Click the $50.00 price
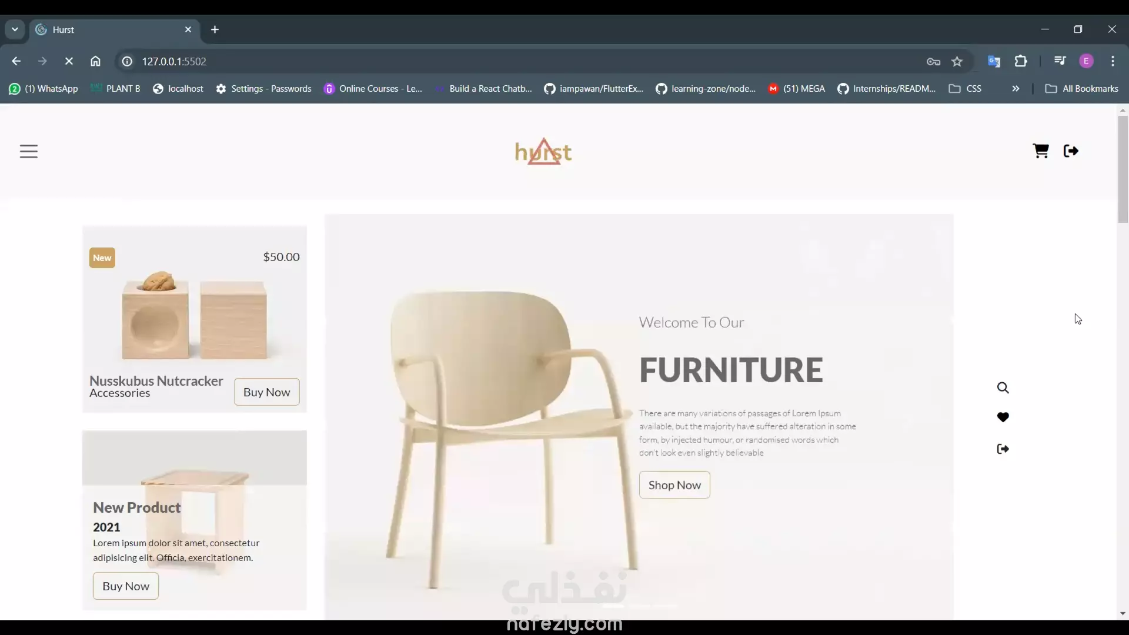 [x=282, y=257]
